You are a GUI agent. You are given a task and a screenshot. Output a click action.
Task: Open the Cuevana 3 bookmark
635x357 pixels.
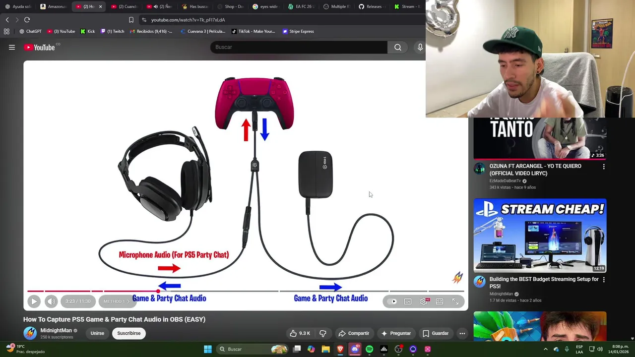tap(202, 31)
